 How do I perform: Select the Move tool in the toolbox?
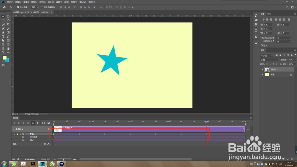pos(3,16)
